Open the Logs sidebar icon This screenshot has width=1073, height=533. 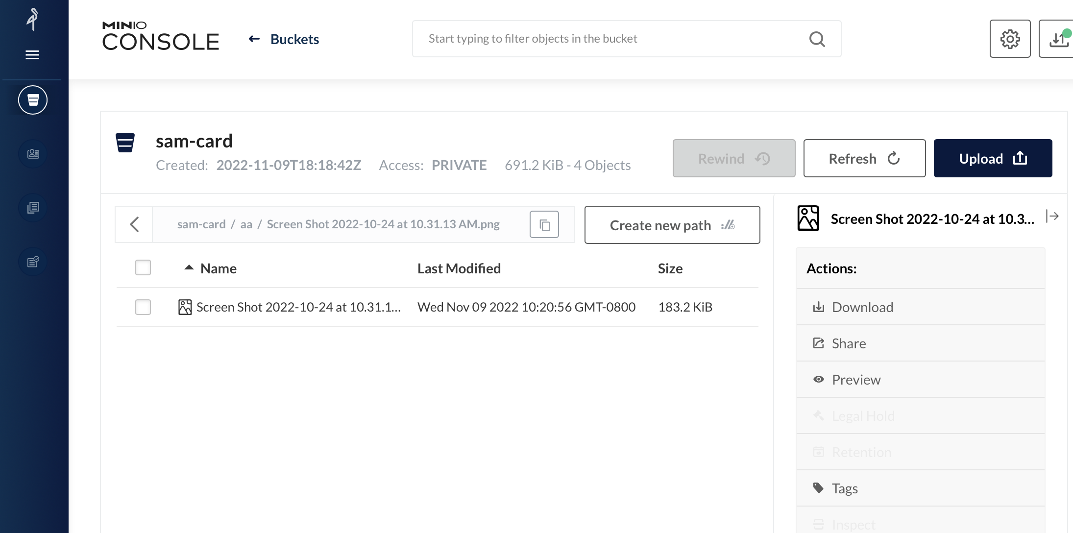[x=33, y=208]
